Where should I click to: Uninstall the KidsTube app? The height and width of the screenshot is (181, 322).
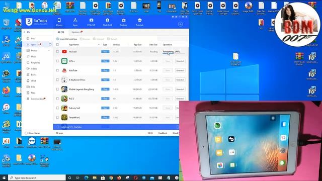pyautogui.click(x=180, y=70)
